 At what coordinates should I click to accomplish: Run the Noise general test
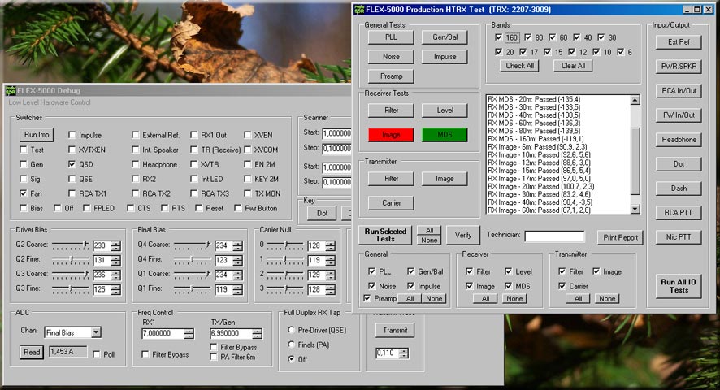(x=391, y=57)
